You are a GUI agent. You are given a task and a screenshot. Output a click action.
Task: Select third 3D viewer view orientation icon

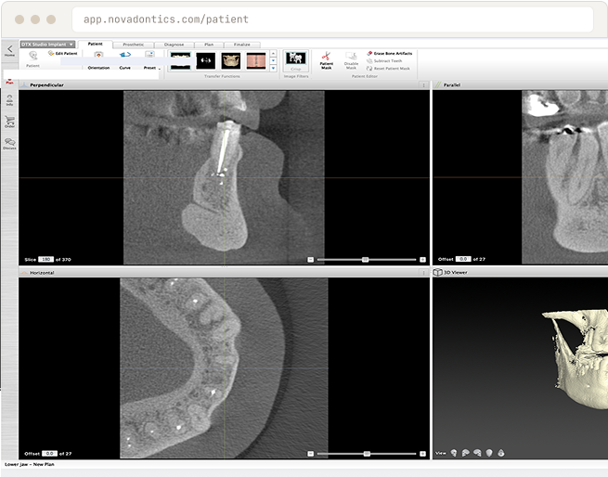coord(477,453)
